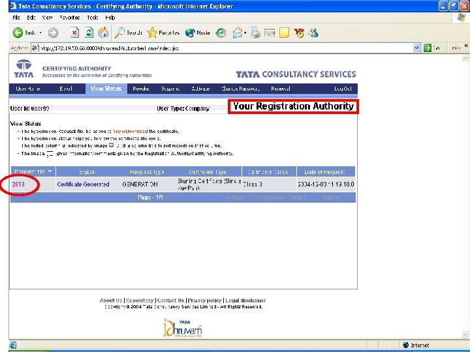Screen dimensions: 470x352
Task: Sort by Certificate Class column header
Action: point(268,172)
